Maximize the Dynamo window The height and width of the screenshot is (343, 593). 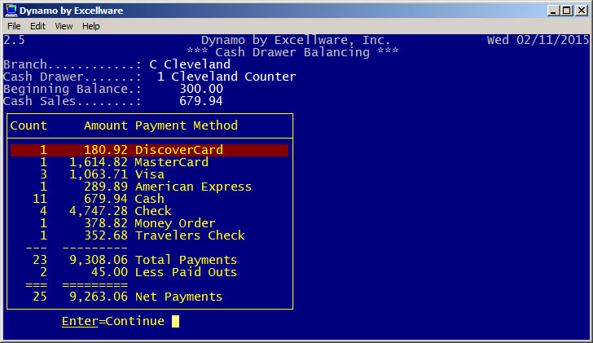[x=567, y=11]
